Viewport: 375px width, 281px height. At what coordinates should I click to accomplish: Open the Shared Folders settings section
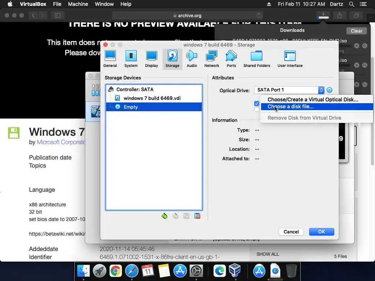coord(257,59)
